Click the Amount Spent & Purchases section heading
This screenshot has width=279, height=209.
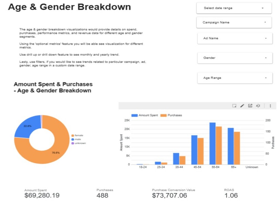coord(53,87)
